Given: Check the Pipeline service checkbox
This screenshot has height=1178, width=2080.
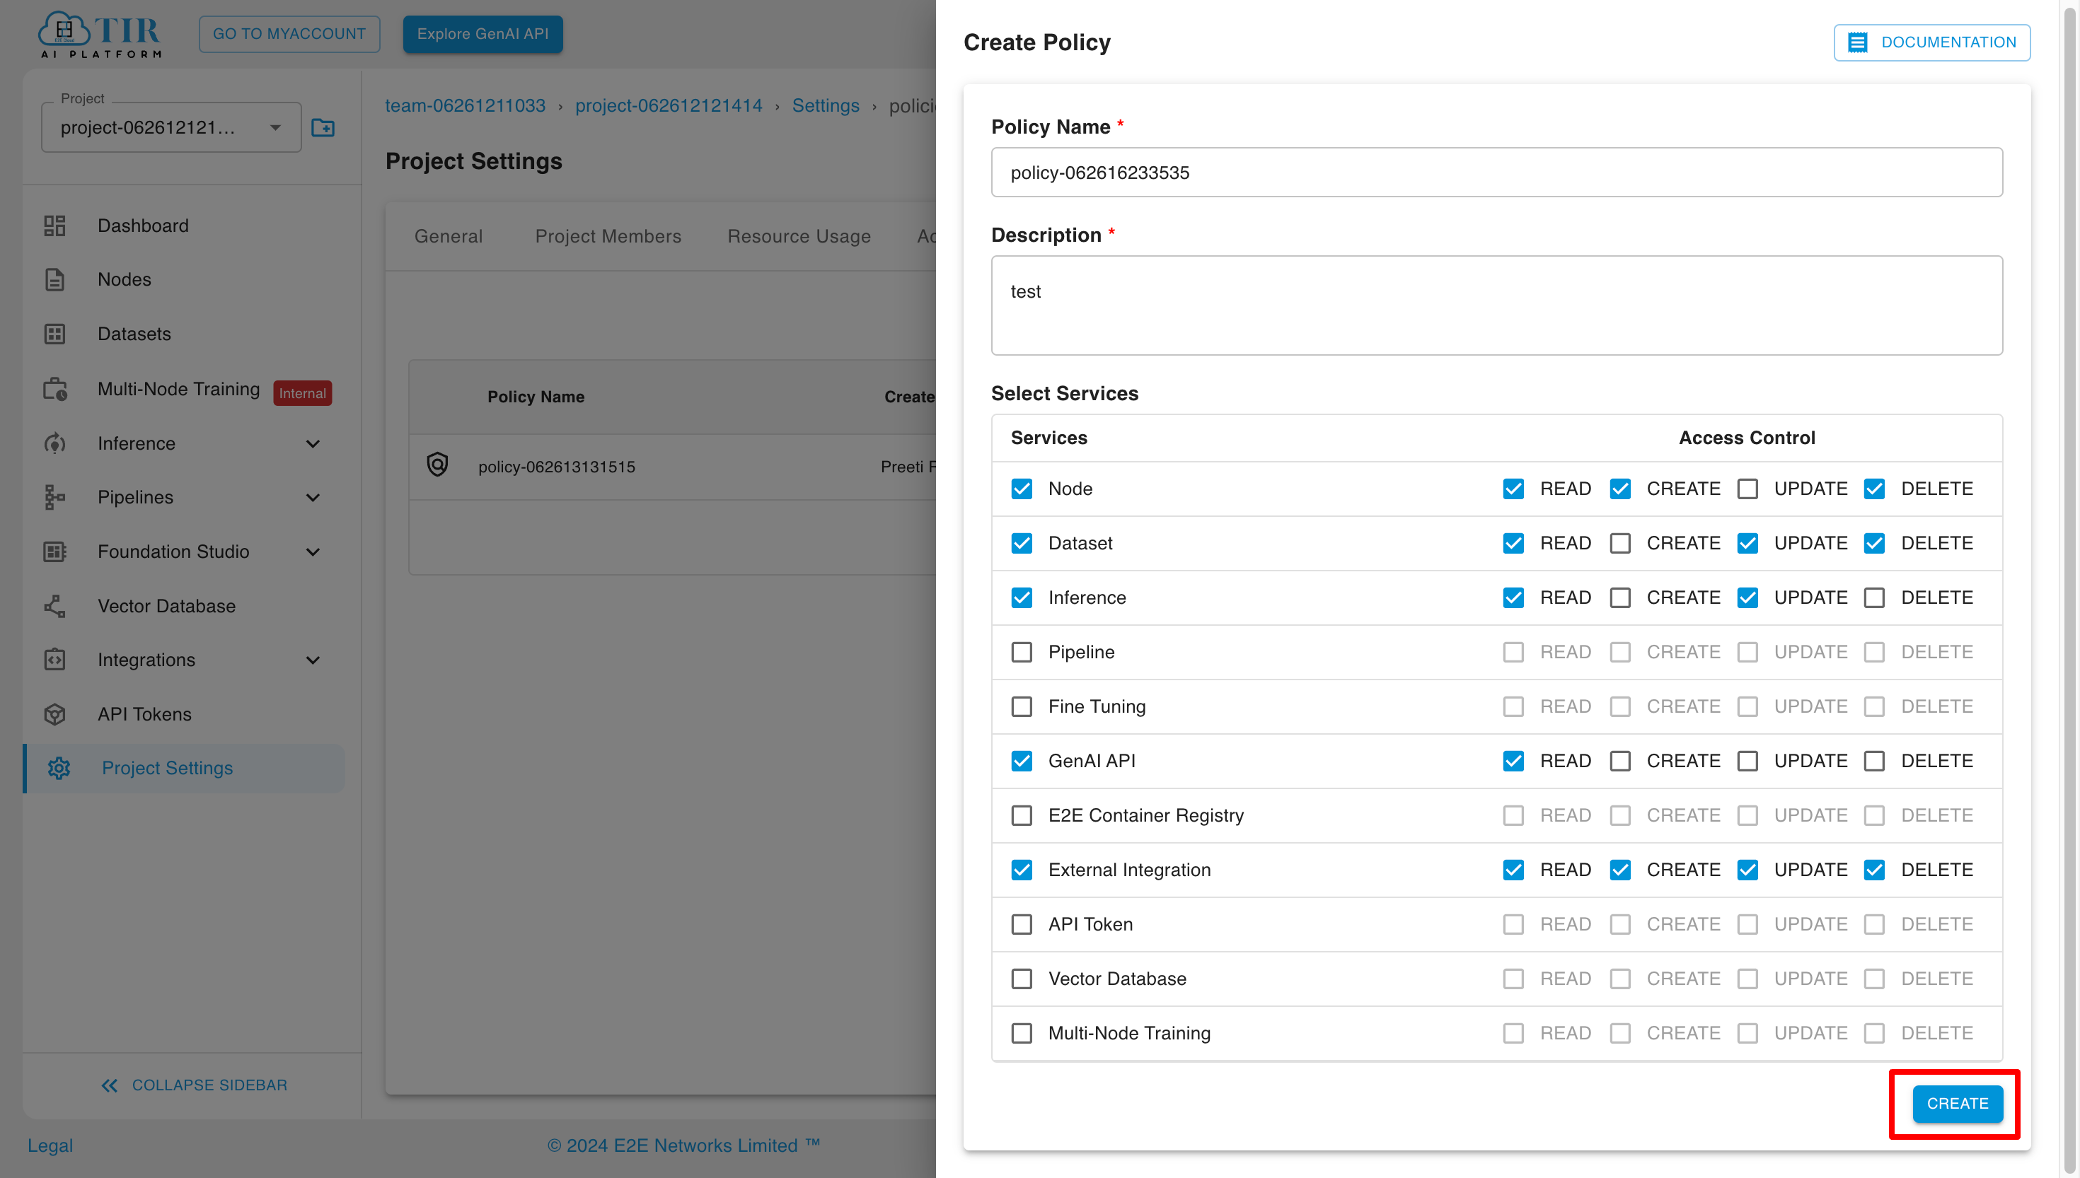Looking at the screenshot, I should [x=1022, y=652].
